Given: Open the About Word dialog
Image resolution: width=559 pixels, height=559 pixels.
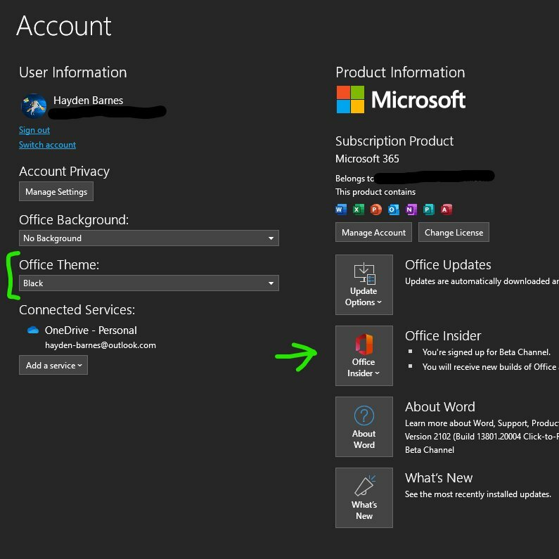Looking at the screenshot, I should 364,426.
